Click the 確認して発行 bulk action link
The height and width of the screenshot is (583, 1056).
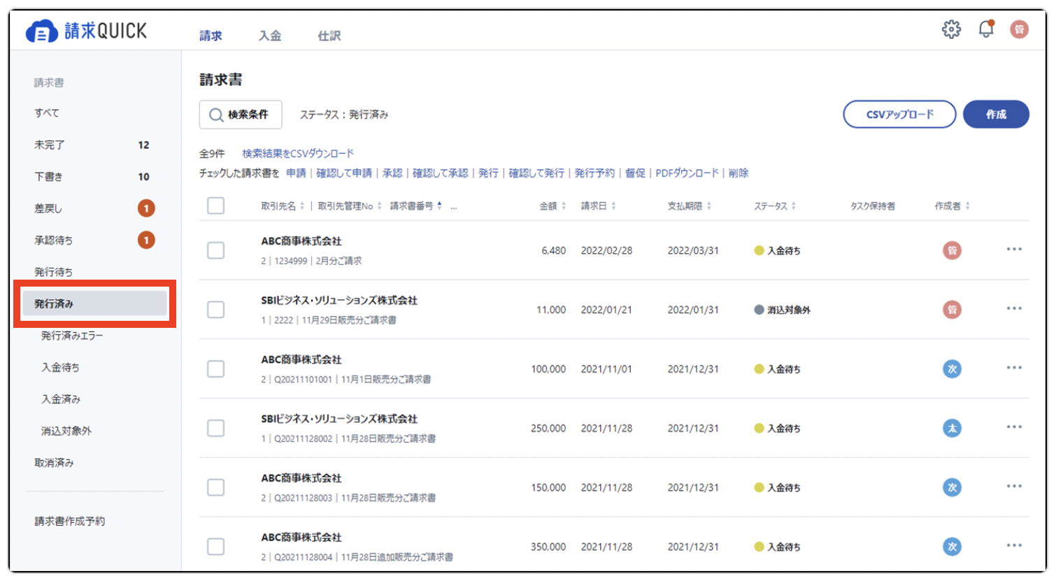pyautogui.click(x=536, y=173)
